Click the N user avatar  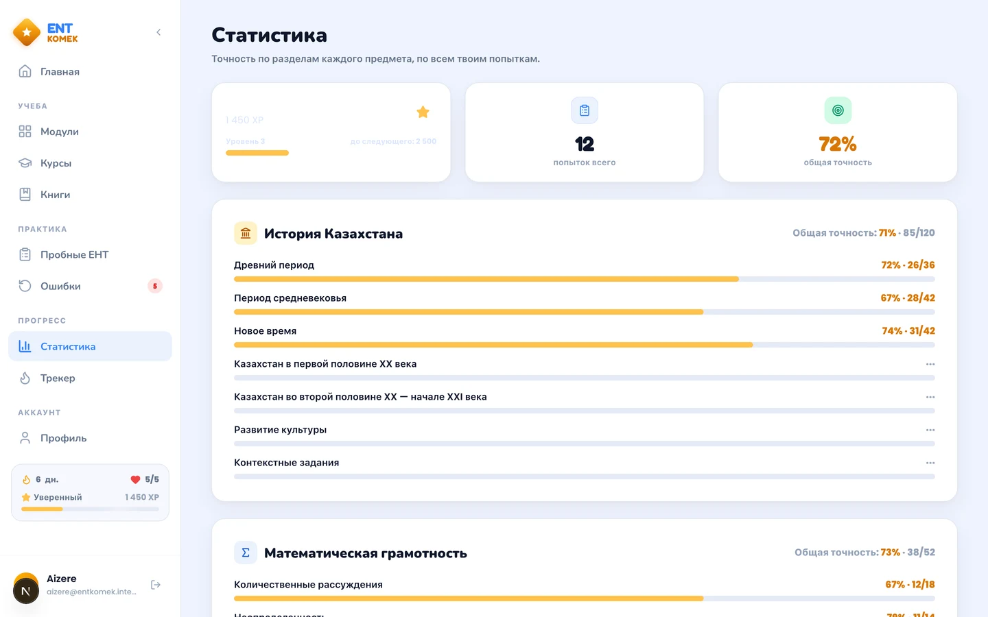[x=26, y=591]
